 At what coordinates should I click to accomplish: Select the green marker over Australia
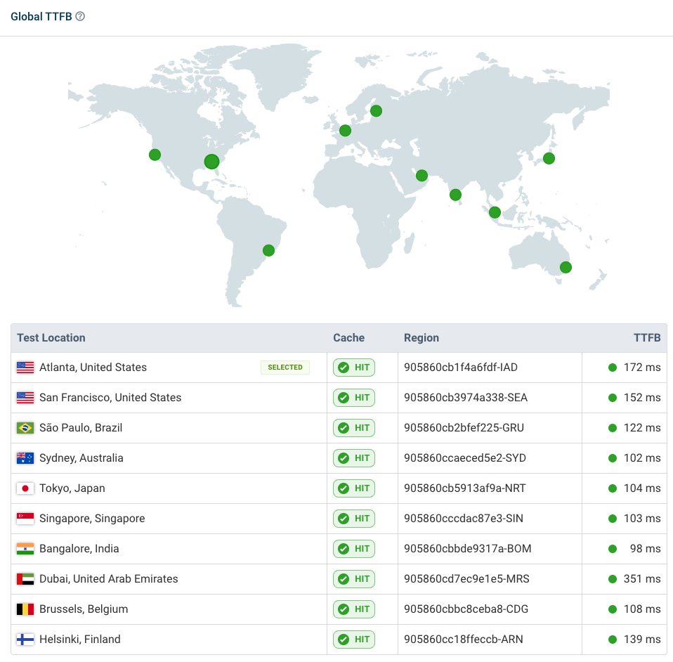pos(566,267)
